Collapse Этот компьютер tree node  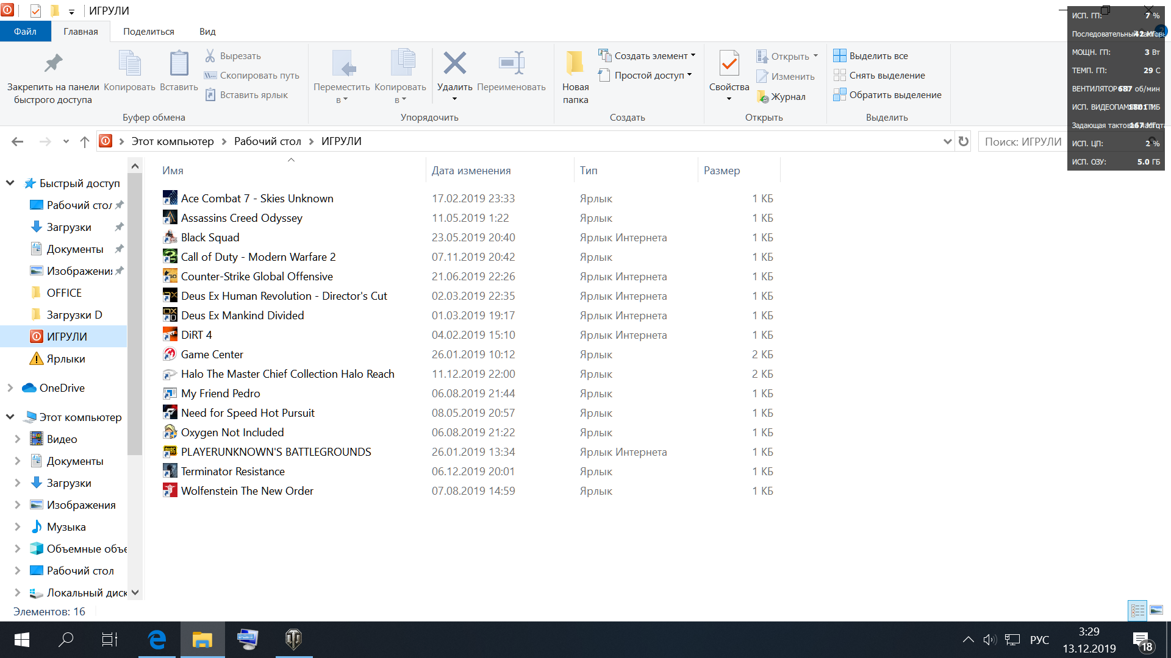click(x=10, y=417)
